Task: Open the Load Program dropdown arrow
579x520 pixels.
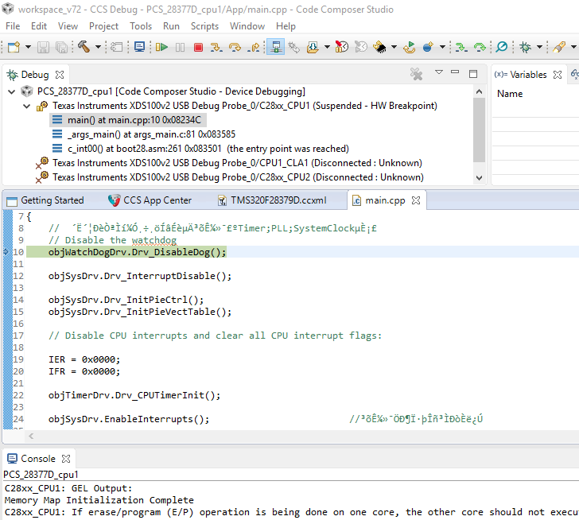Action: [327, 47]
